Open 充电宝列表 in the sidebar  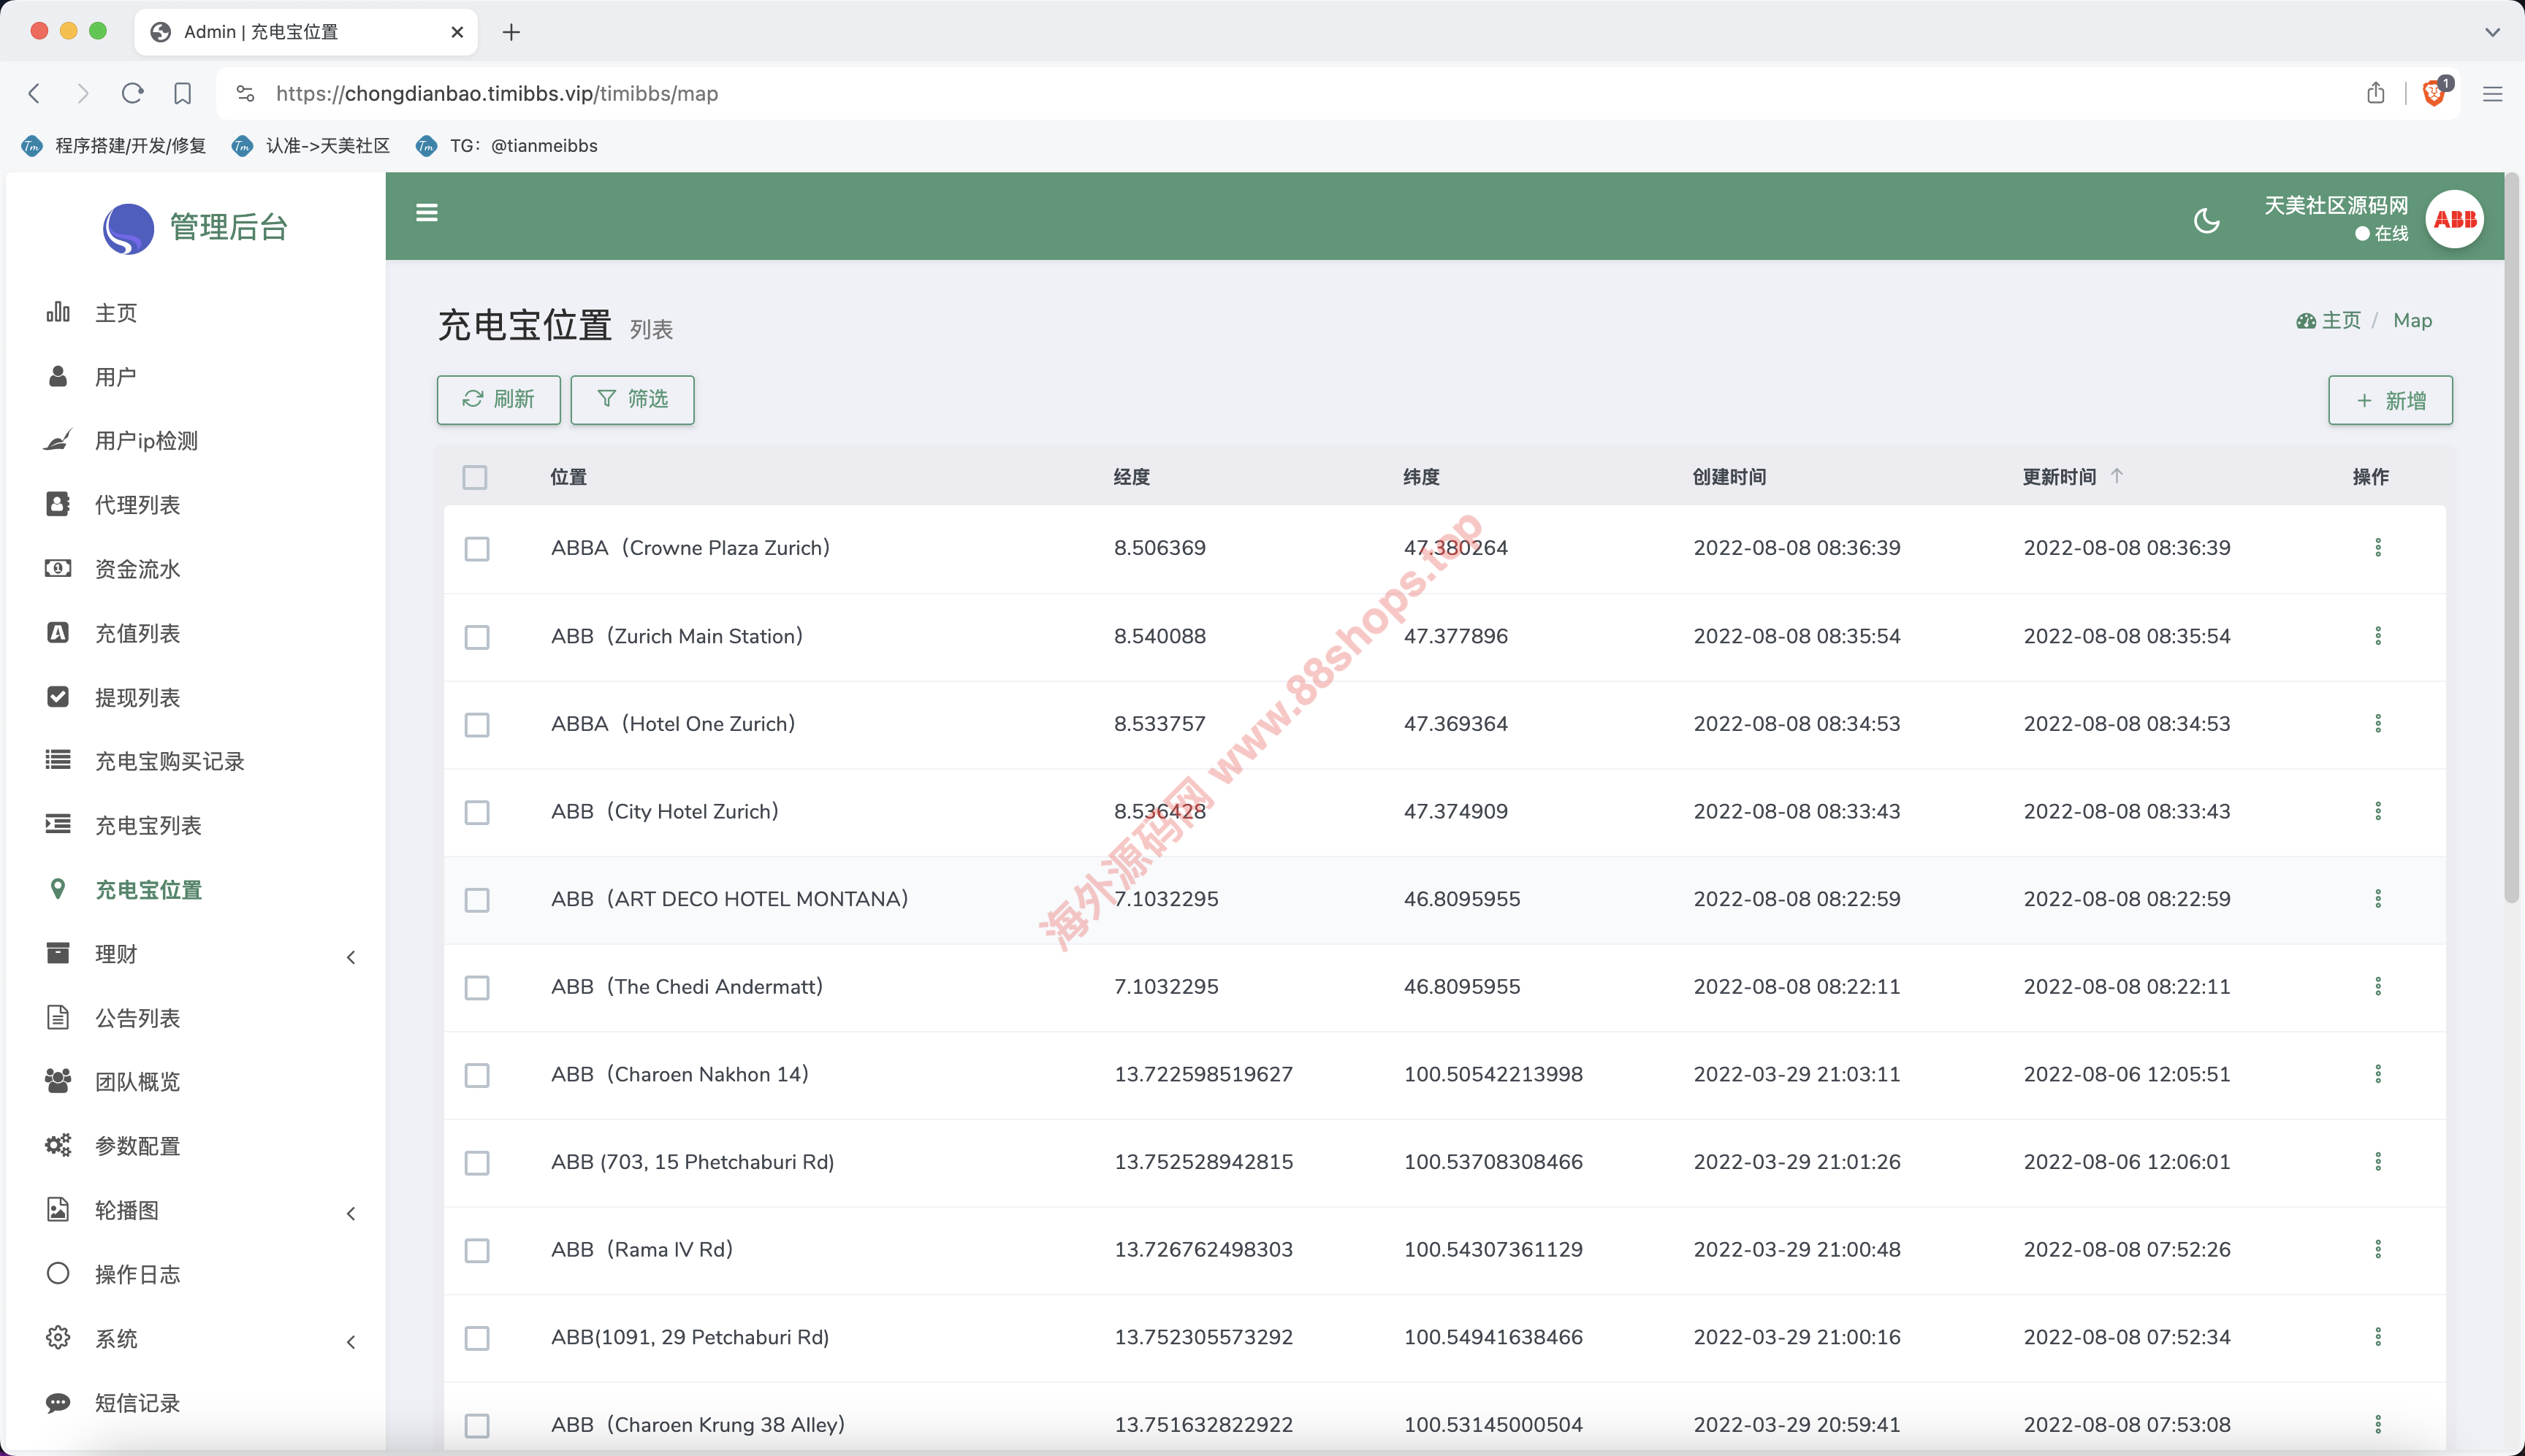(148, 825)
